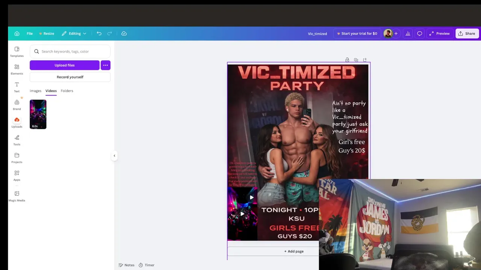481x270 pixels.
Task: Open the Uploads sidebar panel
Action: click(17, 122)
